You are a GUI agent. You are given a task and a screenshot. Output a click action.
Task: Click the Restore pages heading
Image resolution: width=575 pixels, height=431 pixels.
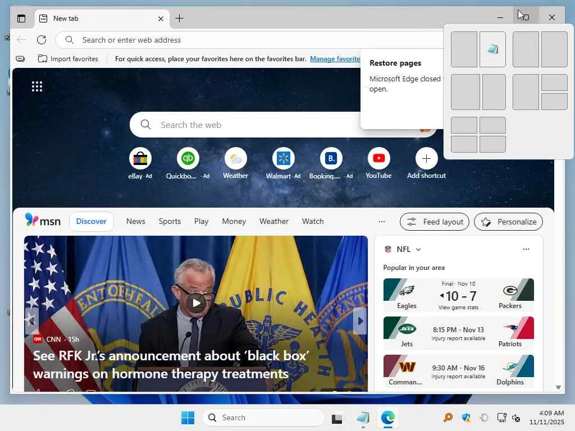point(395,63)
